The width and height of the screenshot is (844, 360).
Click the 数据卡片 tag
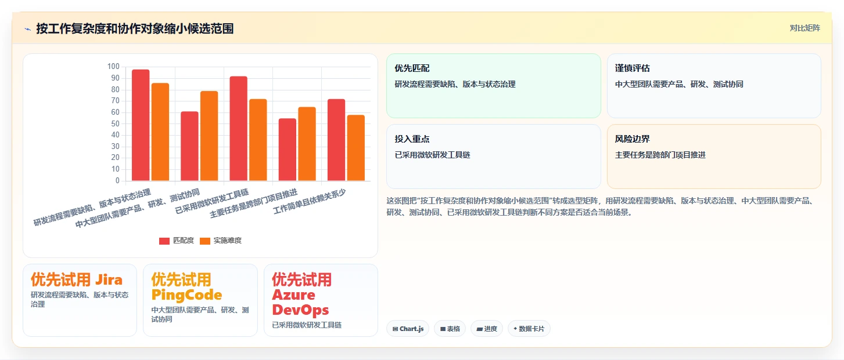(x=529, y=329)
